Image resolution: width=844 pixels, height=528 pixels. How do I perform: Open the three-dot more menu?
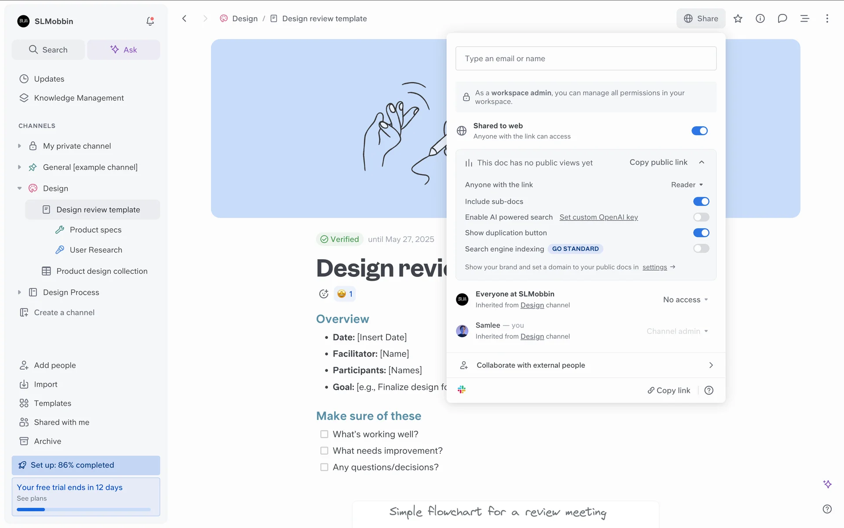click(827, 18)
